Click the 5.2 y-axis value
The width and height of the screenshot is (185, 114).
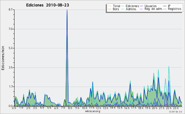[10, 48]
